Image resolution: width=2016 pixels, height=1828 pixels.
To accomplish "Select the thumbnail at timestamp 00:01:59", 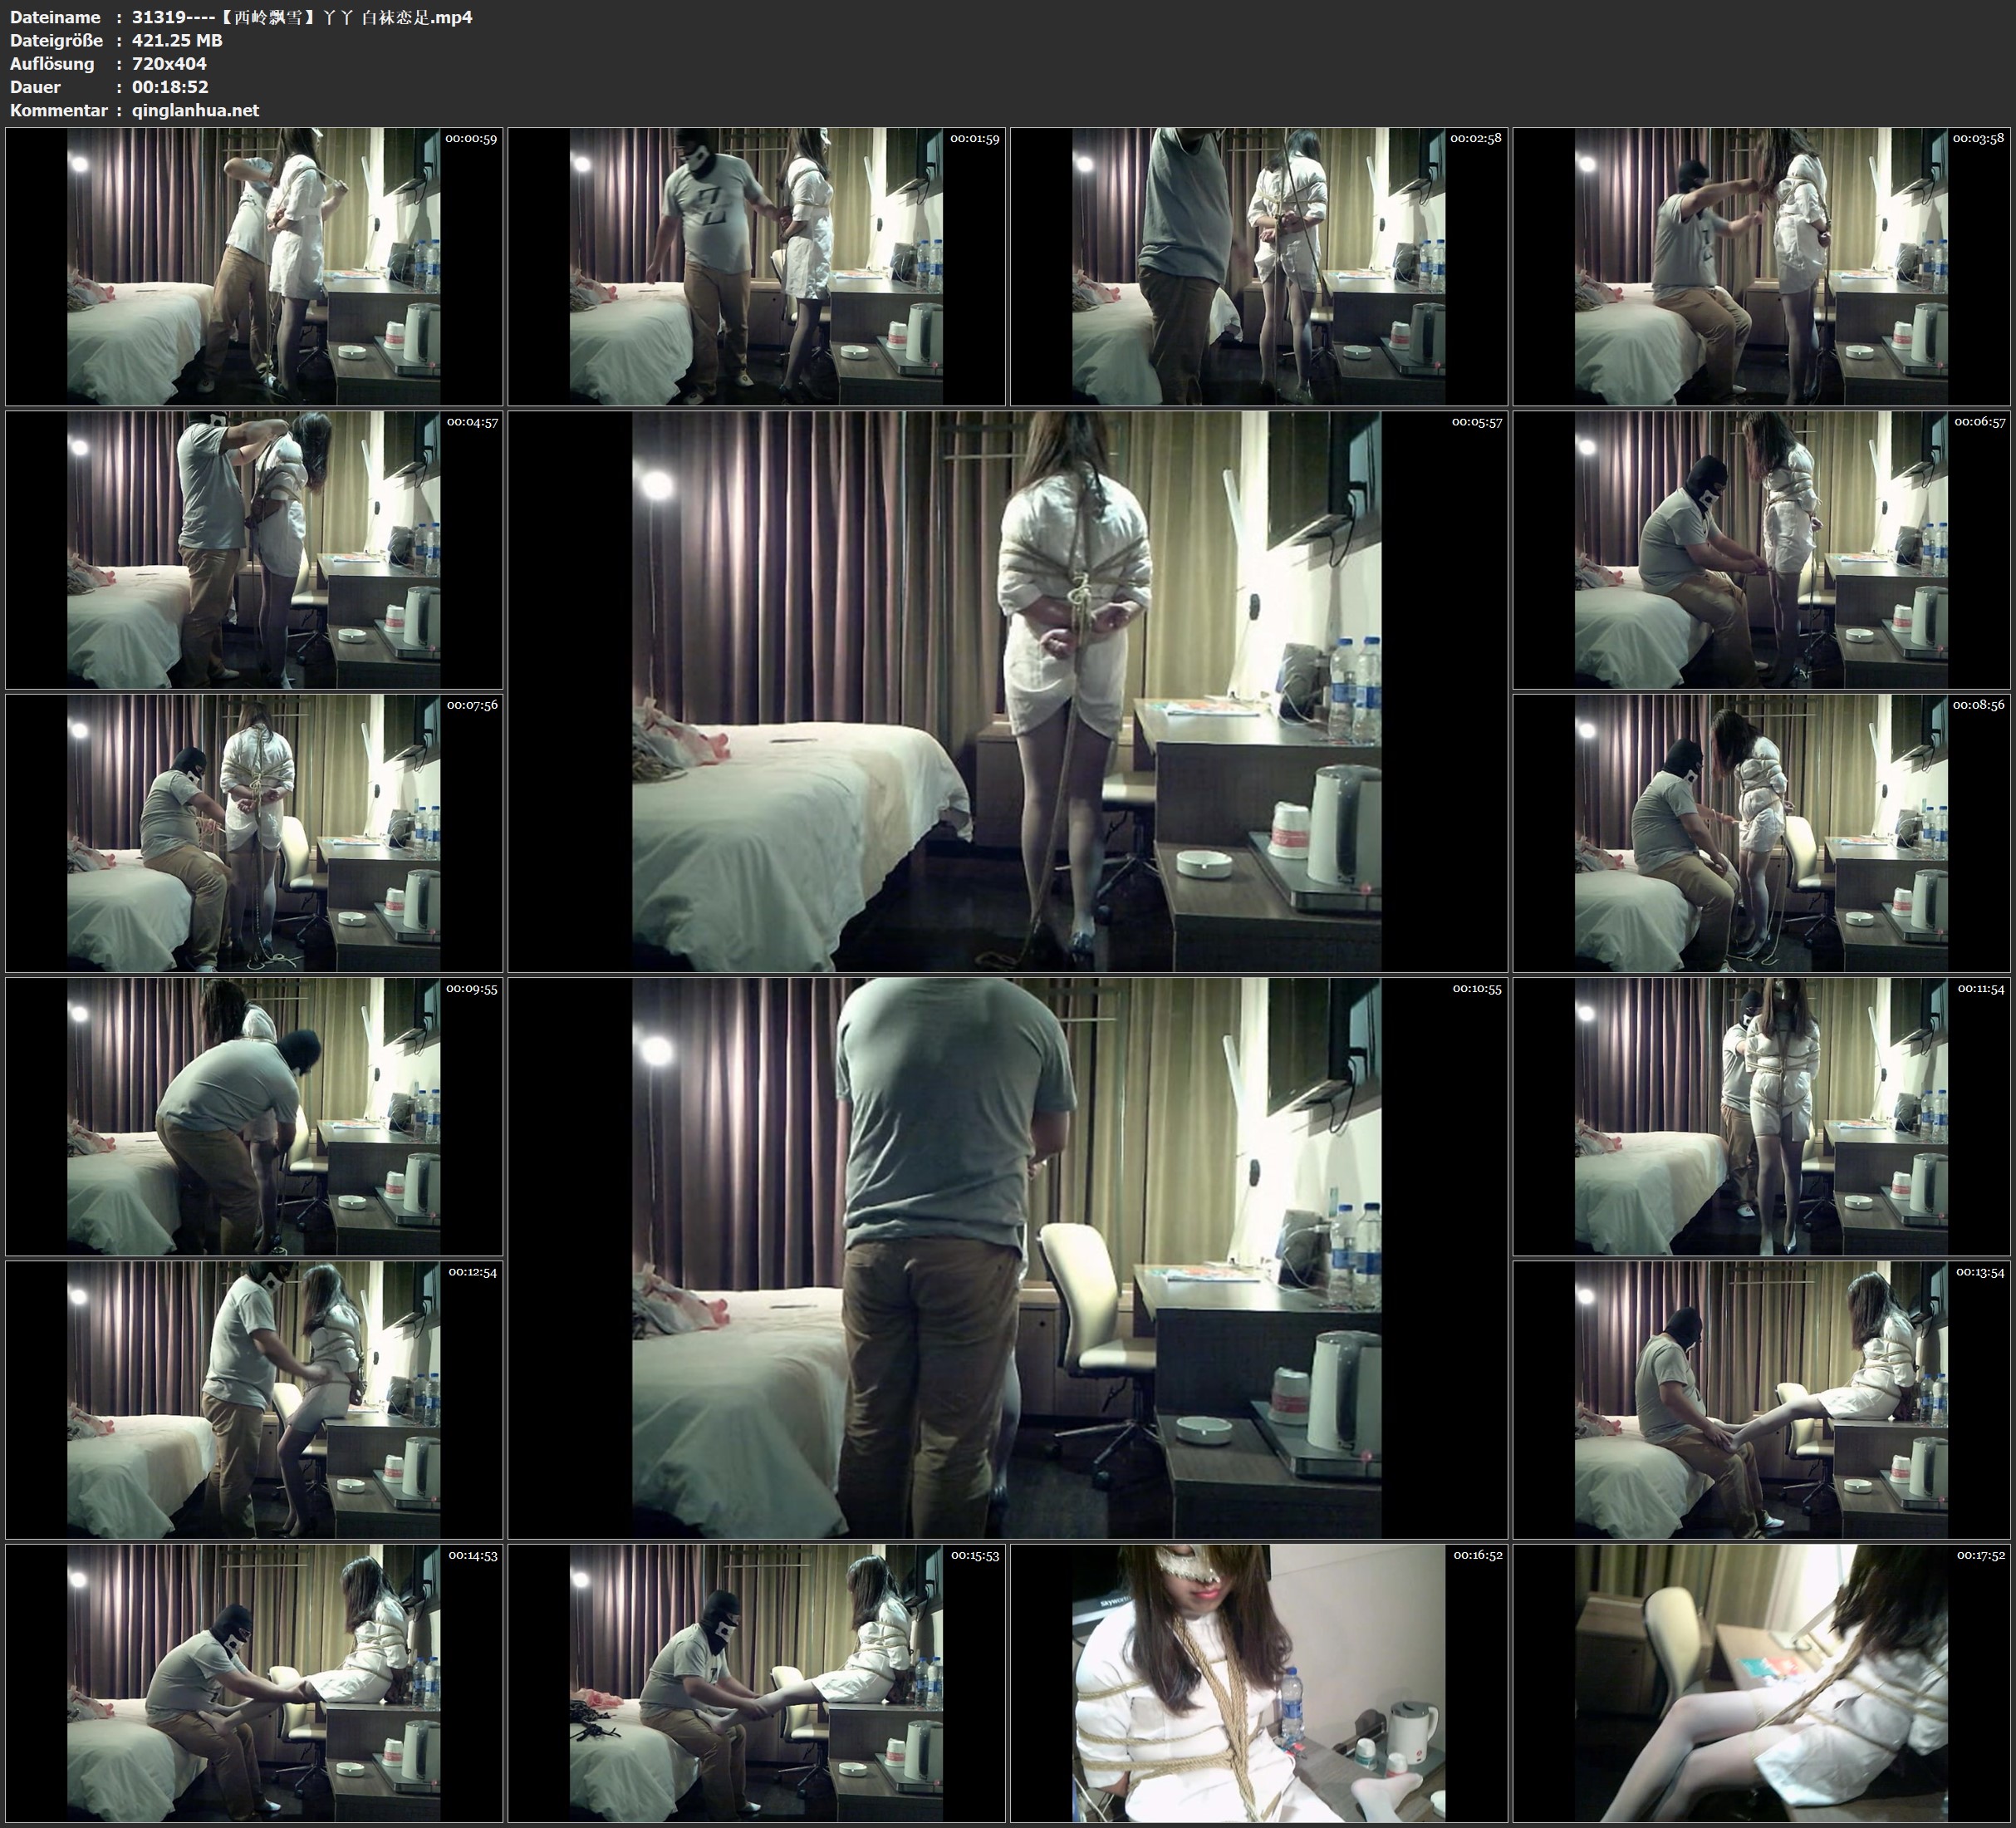I will [x=756, y=266].
